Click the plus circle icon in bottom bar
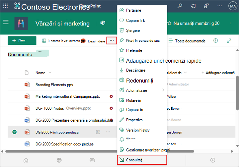 tap(213, 160)
